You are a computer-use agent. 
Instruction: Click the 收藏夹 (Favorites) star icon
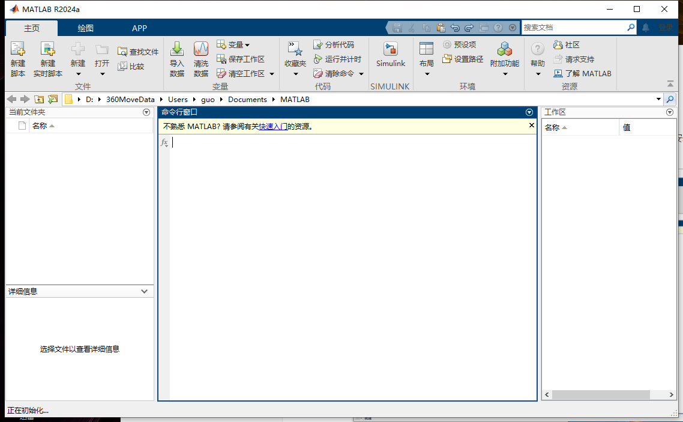(295, 49)
